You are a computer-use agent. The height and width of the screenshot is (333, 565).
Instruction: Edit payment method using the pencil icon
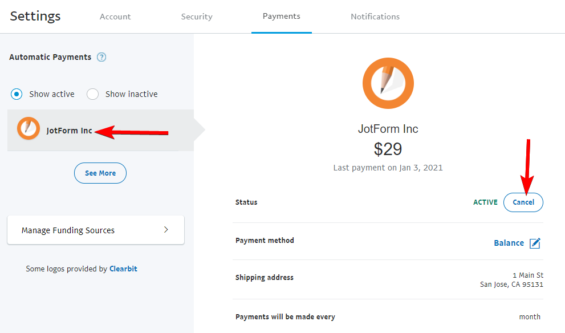tap(535, 243)
